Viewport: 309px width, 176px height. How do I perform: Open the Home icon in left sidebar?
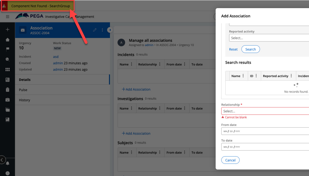coord(8,40)
